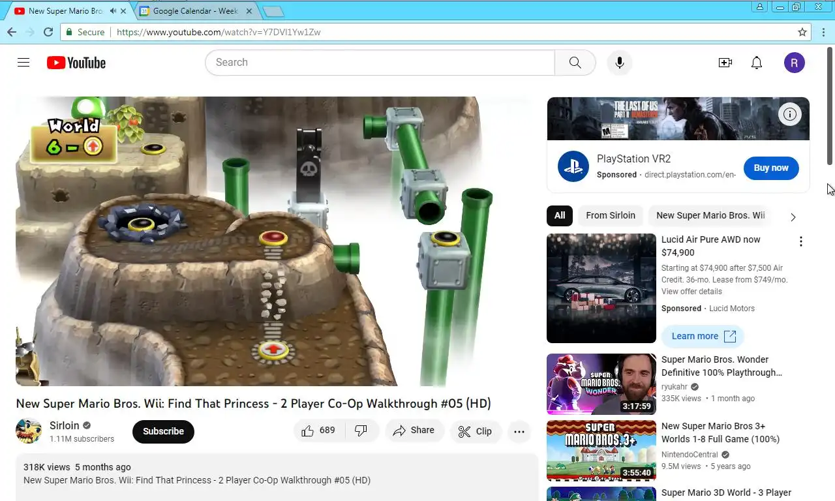
Task: Click the Secure padlock site info
Action: (85, 32)
